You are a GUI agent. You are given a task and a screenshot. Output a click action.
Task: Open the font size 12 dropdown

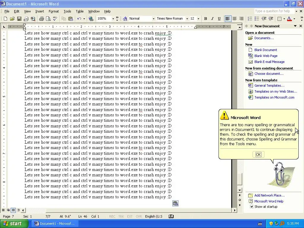(198, 19)
